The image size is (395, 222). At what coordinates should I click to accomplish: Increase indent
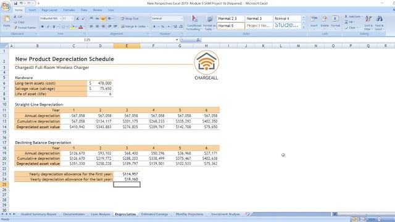click(x=115, y=27)
